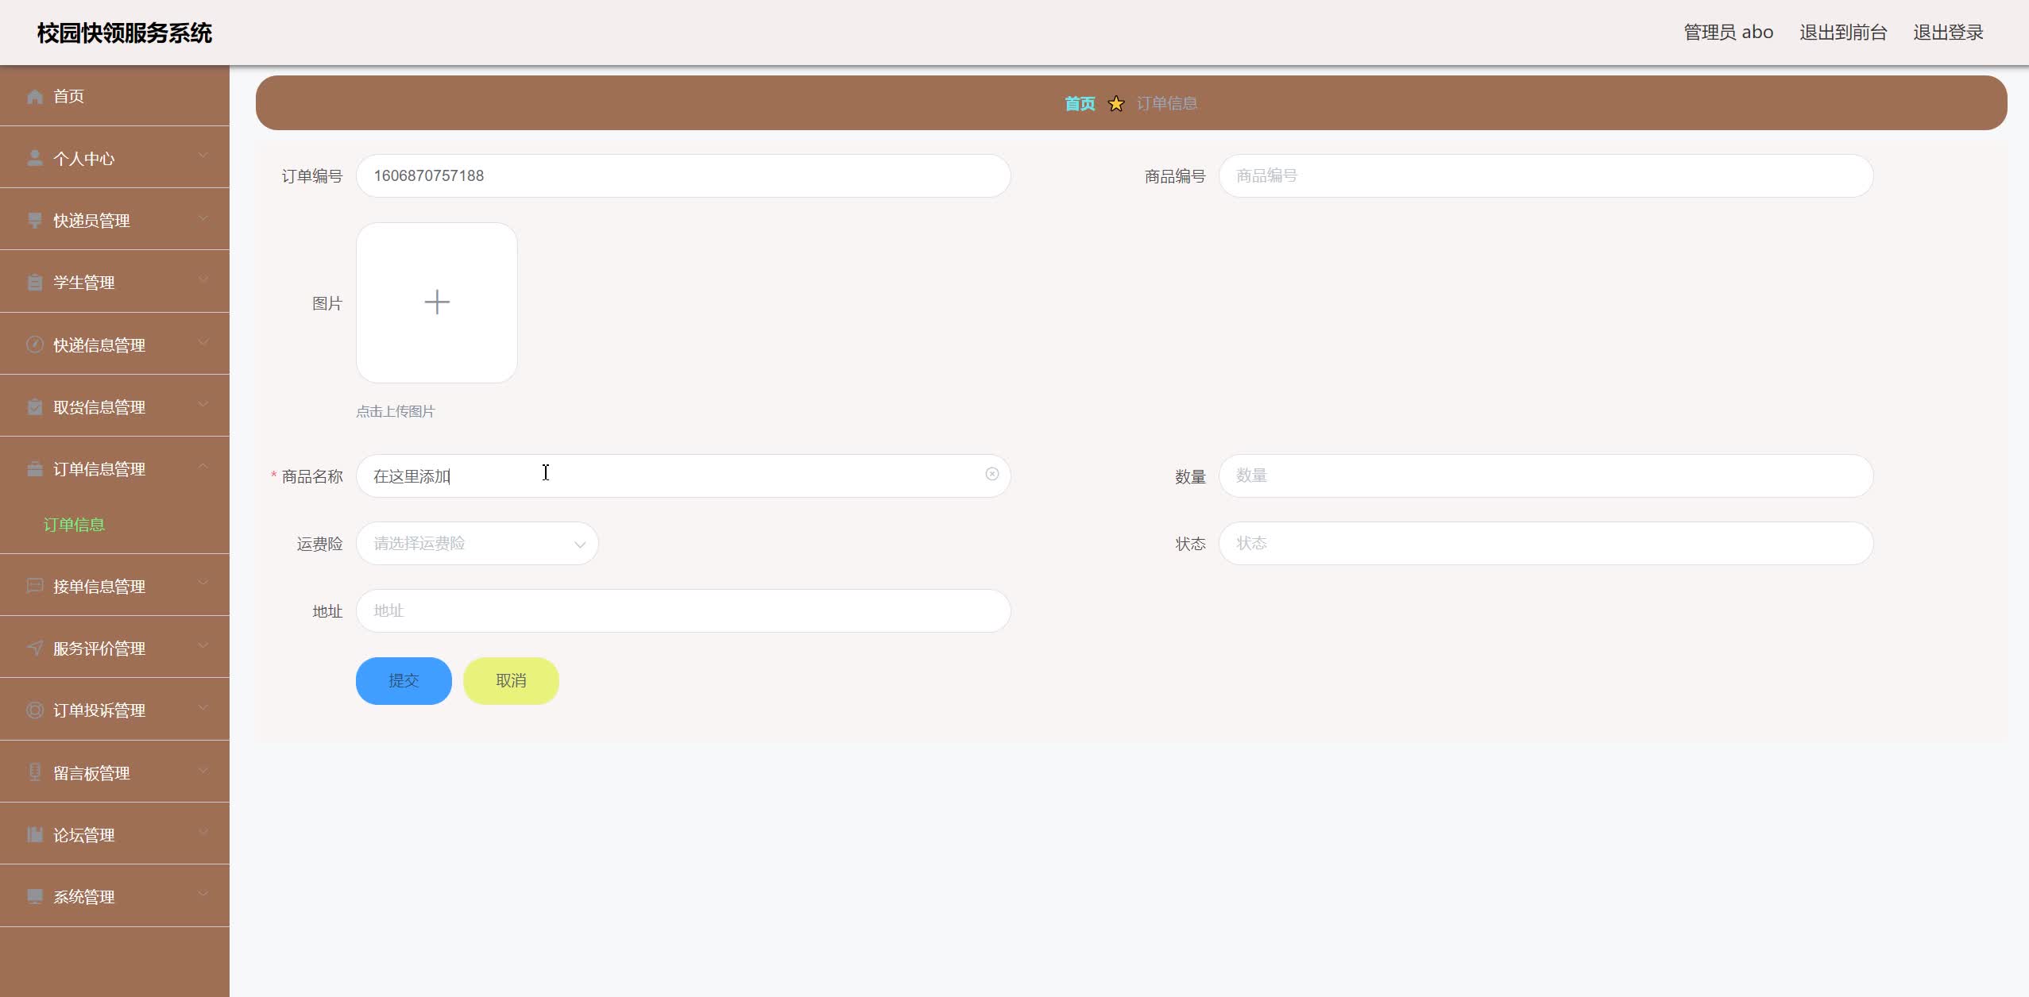Click the plus icon to upload an image
Viewport: 2029px width, 997px height.
click(436, 302)
